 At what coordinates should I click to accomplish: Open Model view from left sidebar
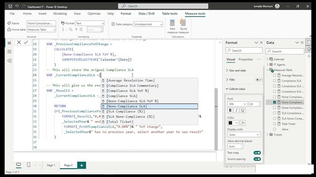tap(9, 60)
